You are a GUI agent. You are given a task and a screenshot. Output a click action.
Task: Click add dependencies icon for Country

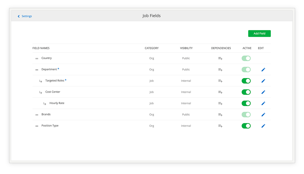click(220, 58)
